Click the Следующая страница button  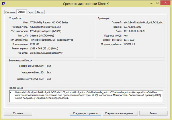point(85,113)
